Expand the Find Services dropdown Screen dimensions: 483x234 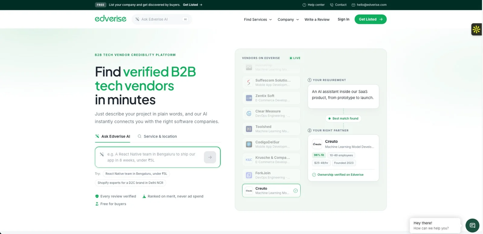pos(258,20)
